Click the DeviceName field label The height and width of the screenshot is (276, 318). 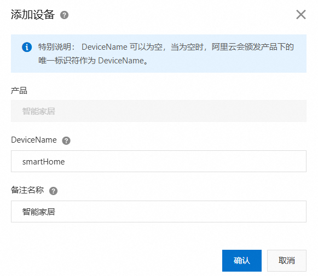coord(34,140)
